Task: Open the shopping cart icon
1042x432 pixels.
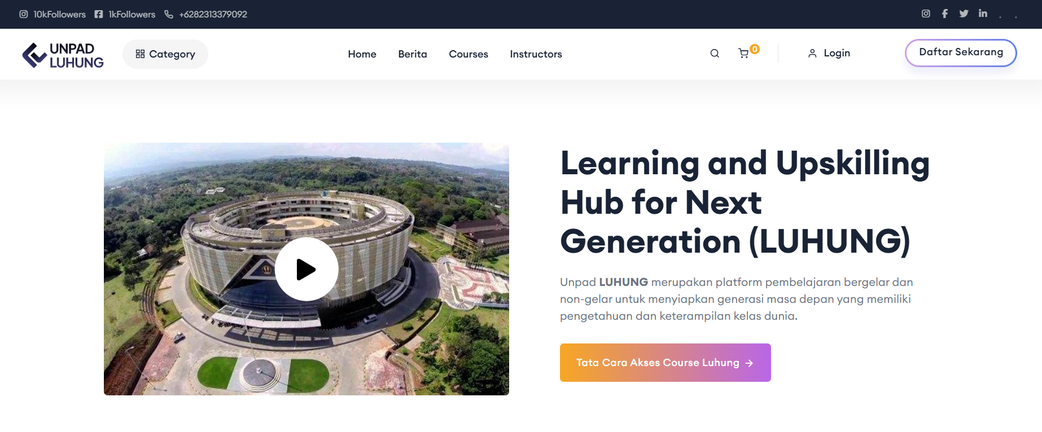Action: click(x=744, y=54)
